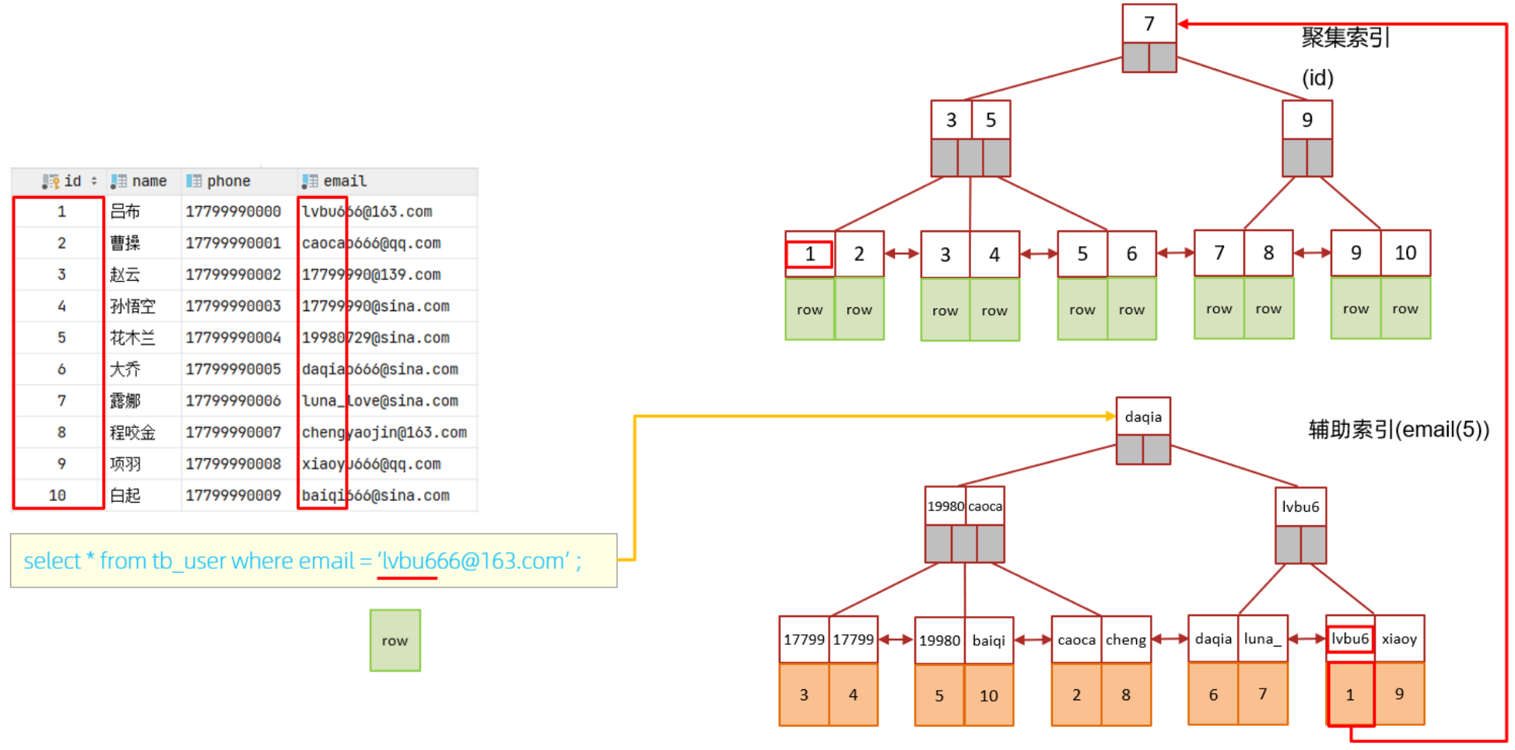Click the luna_ leaf key in secondary index
This screenshot has width=1515, height=750.
(1261, 639)
